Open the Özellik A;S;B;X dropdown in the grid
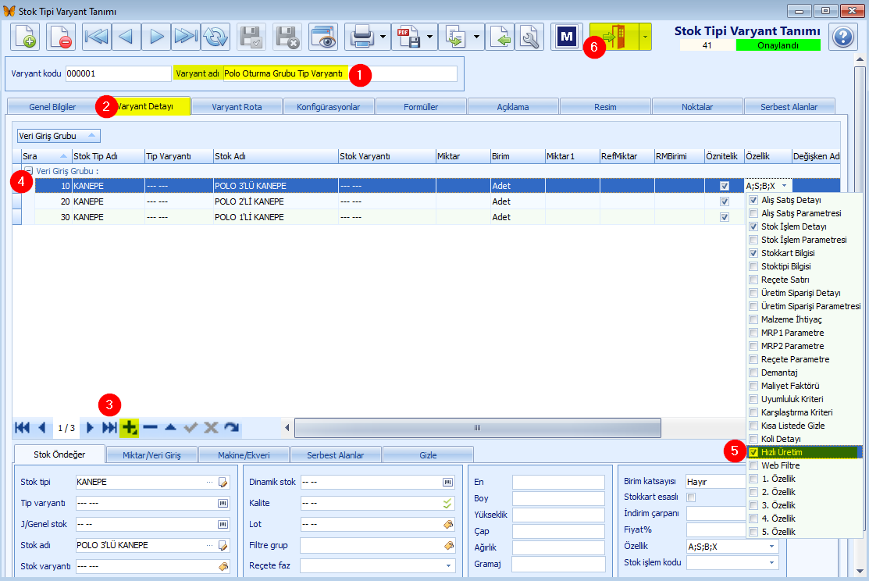 [784, 186]
